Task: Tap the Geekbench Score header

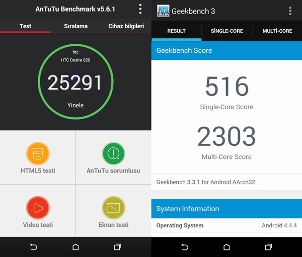Action: click(x=226, y=50)
